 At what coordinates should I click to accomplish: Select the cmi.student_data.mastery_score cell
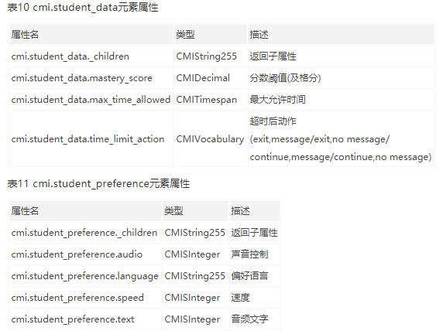(x=91, y=78)
